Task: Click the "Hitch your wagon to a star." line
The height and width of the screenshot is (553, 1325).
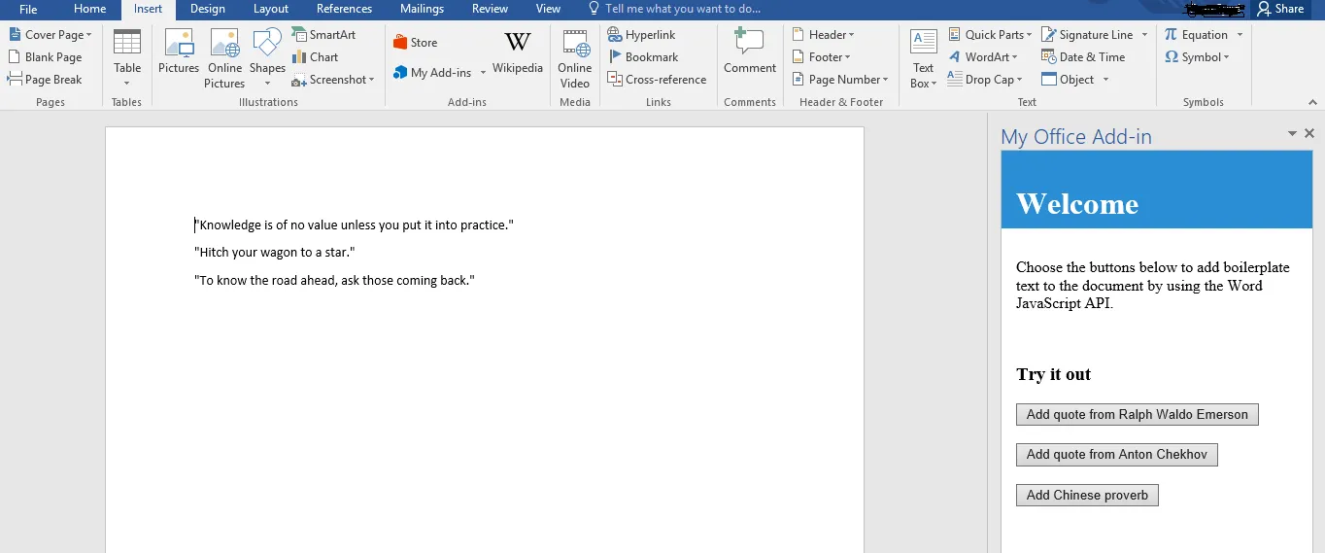Action: coord(275,253)
